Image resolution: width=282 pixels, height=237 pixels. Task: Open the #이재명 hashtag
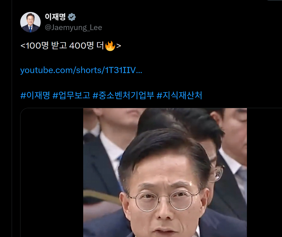coord(35,95)
